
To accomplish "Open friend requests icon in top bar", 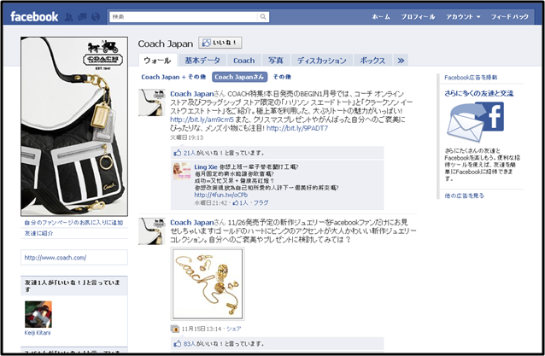I will pyautogui.click(x=69, y=17).
